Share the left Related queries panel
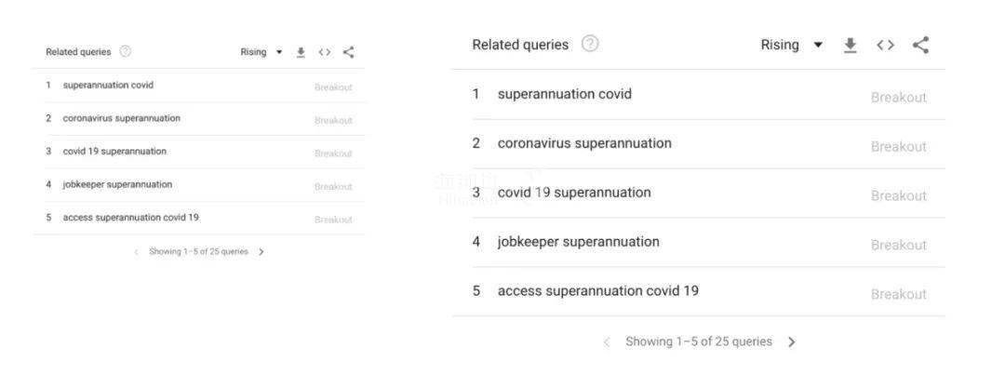Image resolution: width=1005 pixels, height=374 pixels. click(348, 52)
